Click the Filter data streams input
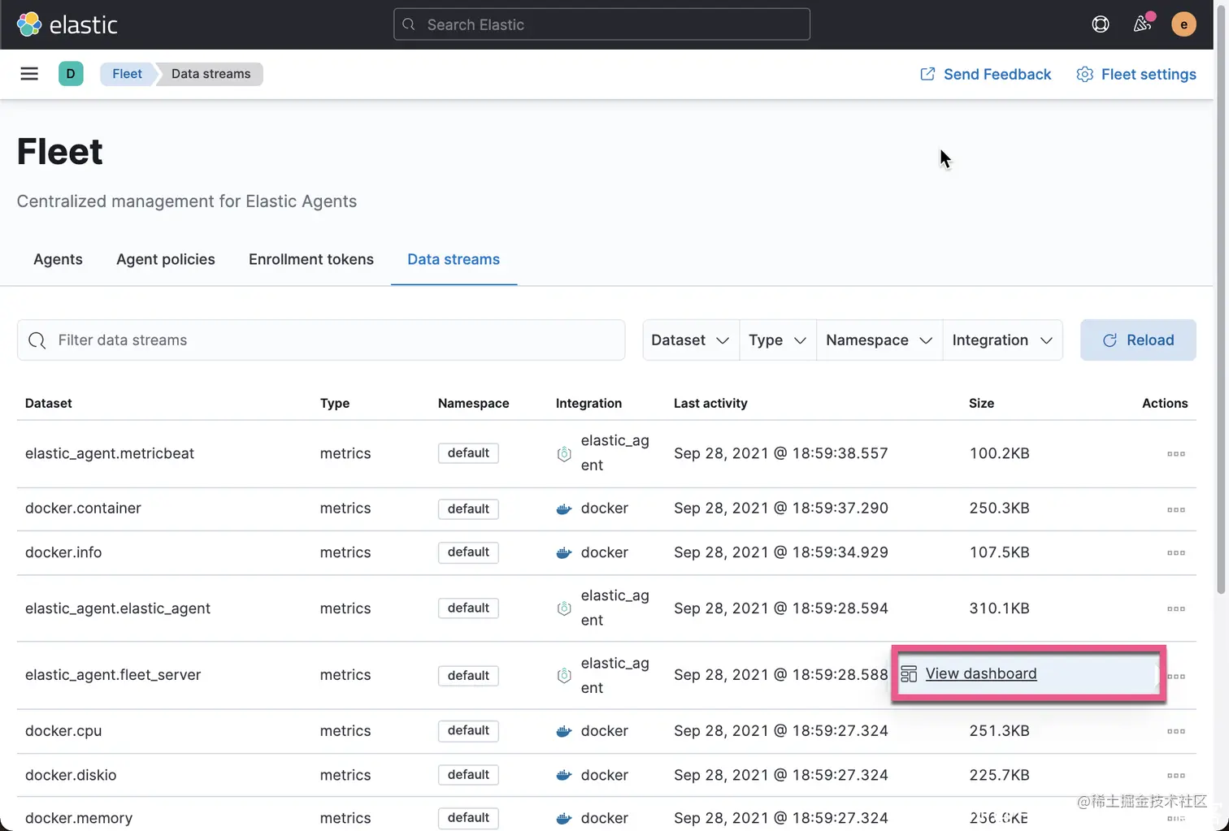 (321, 340)
